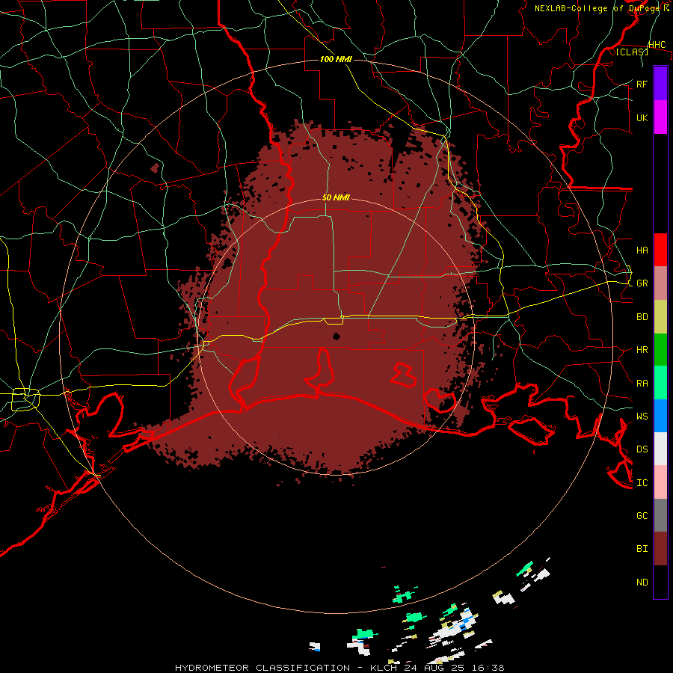673x673 pixels.
Task: Click the '100 NMI' range ring label
Action: 336,59
